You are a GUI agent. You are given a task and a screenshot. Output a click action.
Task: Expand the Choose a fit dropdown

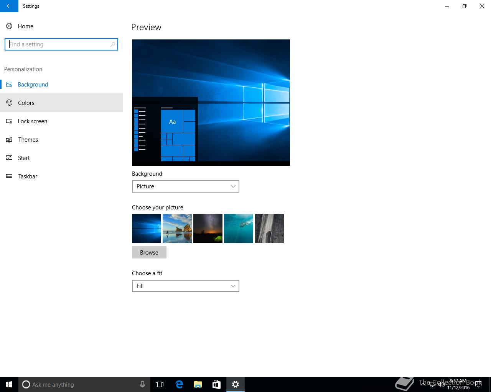click(x=185, y=286)
